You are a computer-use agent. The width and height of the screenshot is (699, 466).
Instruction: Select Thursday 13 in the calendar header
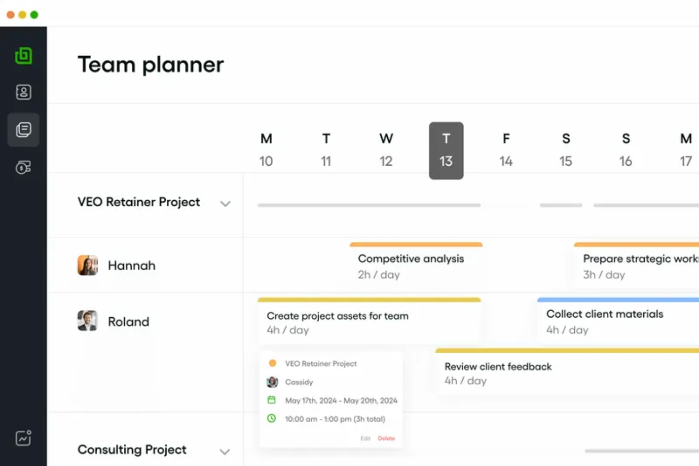446,151
